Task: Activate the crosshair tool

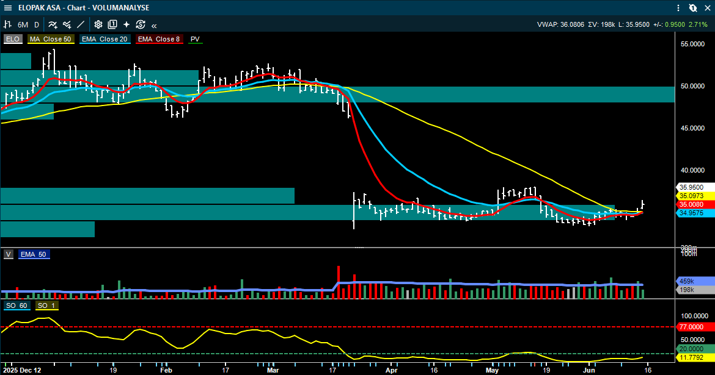Action: pos(127,24)
